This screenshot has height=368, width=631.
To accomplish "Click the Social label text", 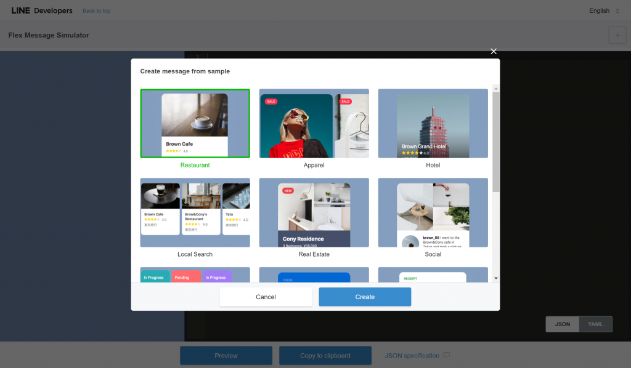I will pyautogui.click(x=433, y=254).
